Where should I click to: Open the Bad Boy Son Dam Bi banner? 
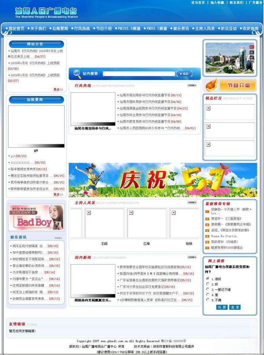36,218
